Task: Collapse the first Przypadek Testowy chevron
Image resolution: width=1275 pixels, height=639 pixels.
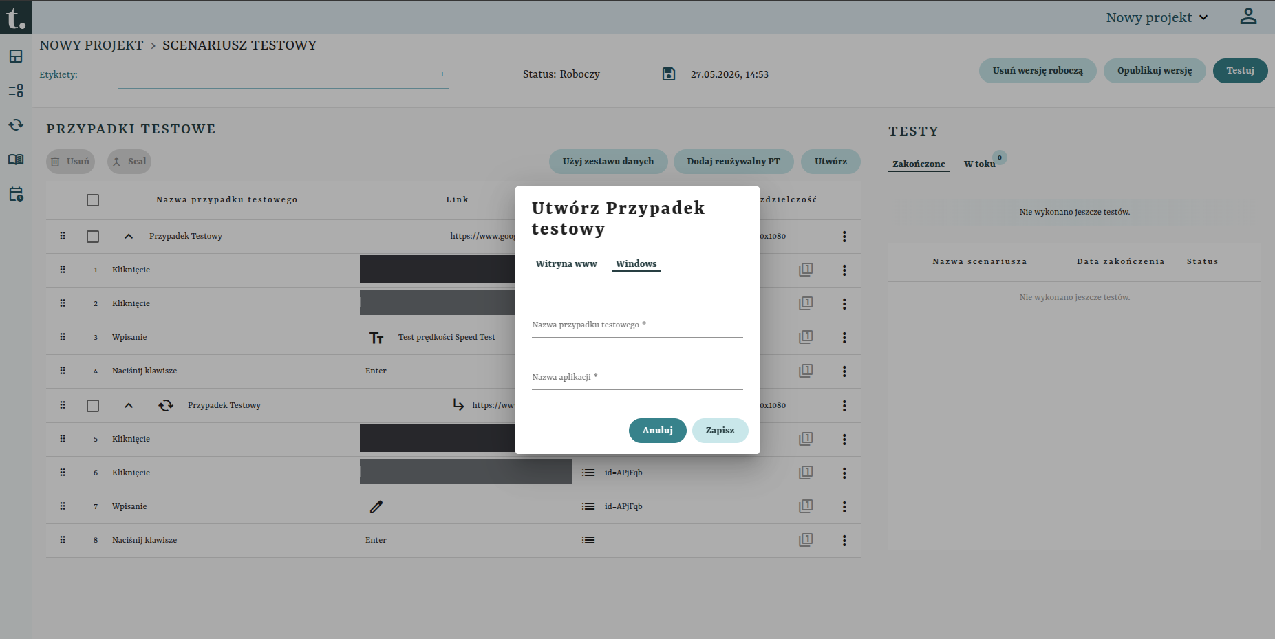Action: [x=128, y=237]
